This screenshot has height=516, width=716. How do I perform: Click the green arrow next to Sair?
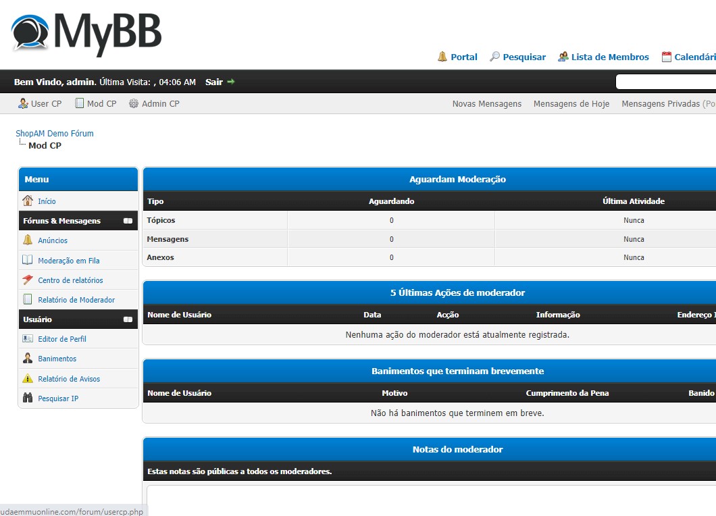coord(231,82)
